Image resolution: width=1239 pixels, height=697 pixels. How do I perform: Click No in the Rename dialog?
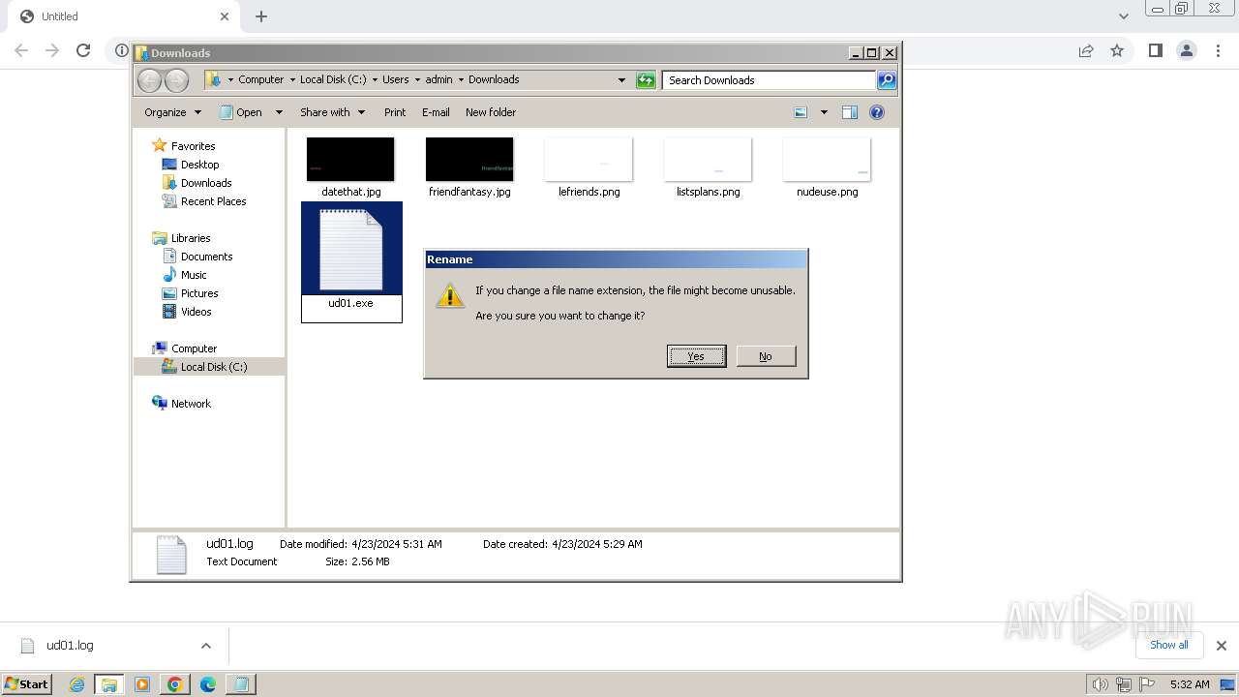tap(766, 356)
